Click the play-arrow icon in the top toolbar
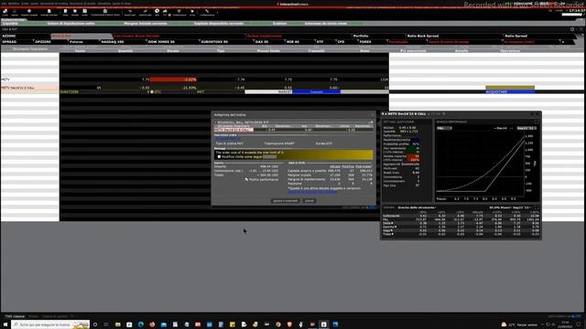Image resolution: width=586 pixels, height=329 pixels. coord(192,12)
